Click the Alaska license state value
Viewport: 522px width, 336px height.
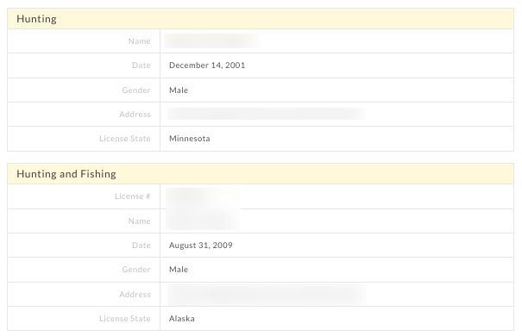click(182, 319)
